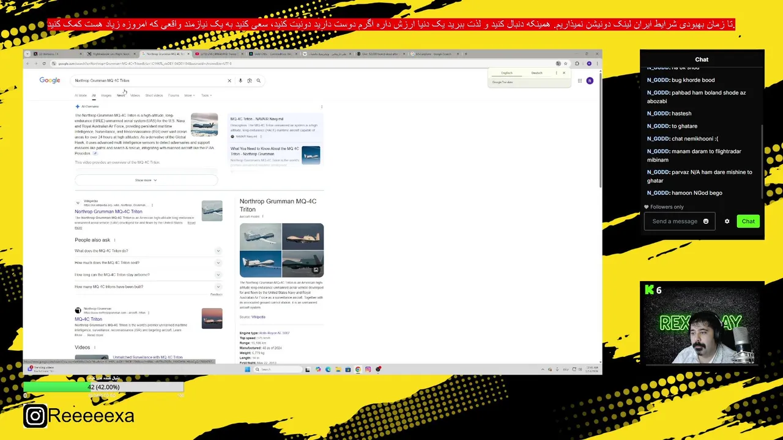Click Google logo to go home
Screen dimensions: 783x440
click(x=50, y=81)
